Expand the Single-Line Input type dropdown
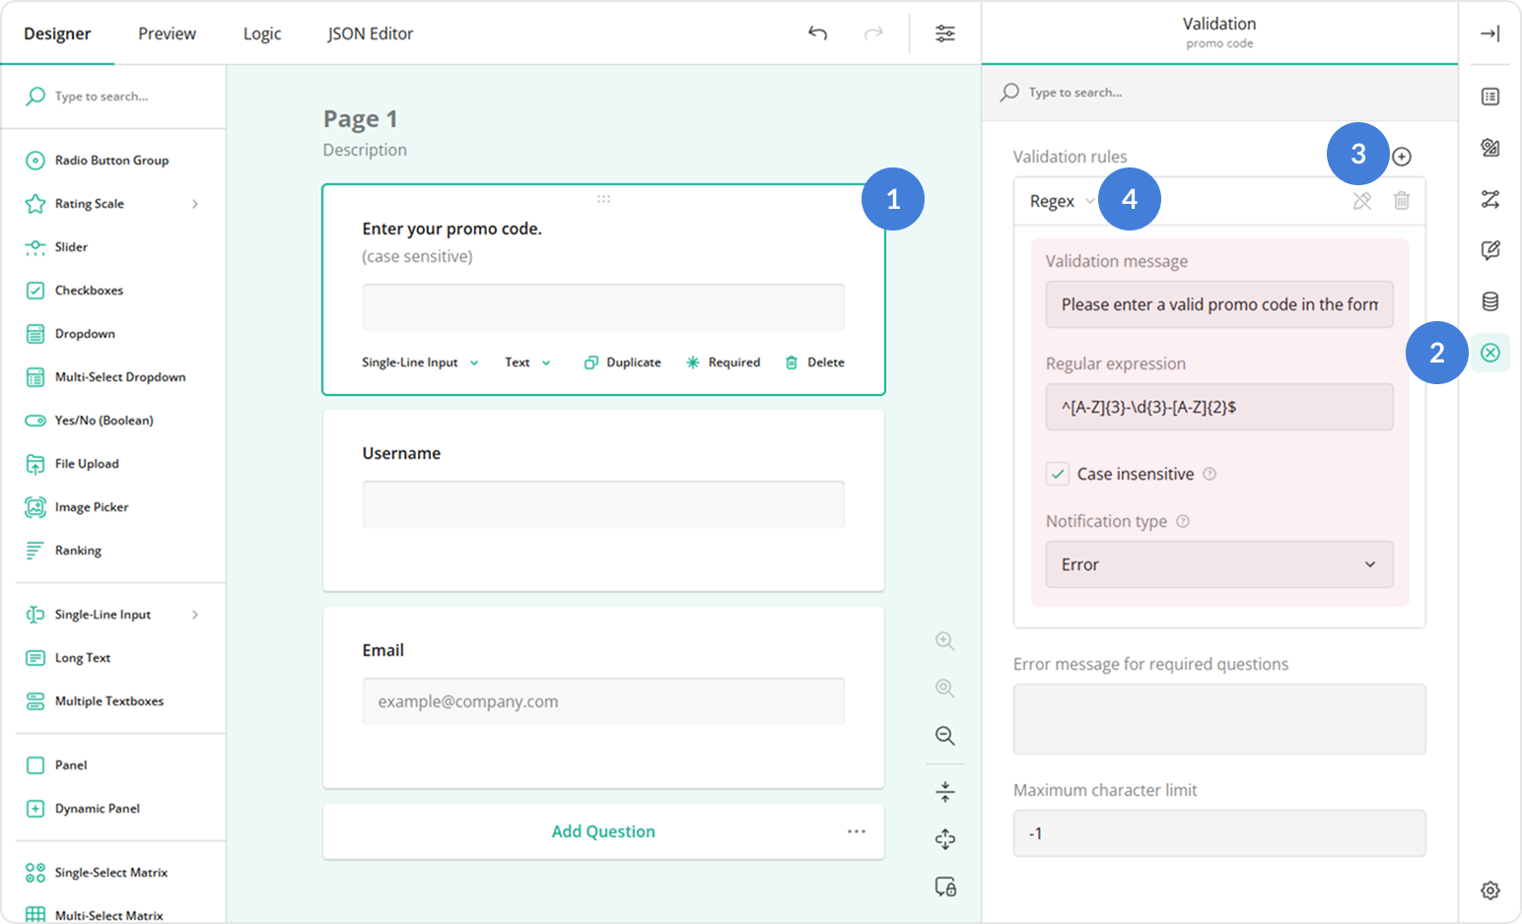The width and height of the screenshot is (1522, 924). 419,362
